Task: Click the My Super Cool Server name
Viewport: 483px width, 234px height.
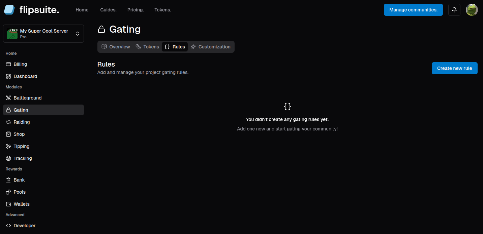Action: point(44,31)
